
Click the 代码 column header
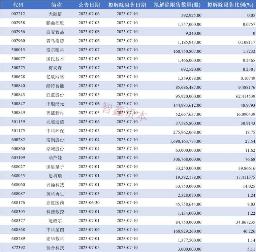click(x=18, y=5)
